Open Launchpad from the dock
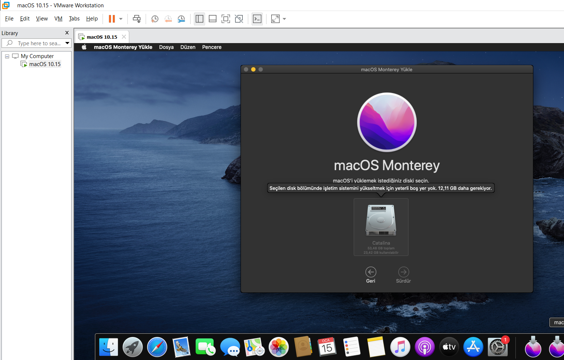 [133, 347]
